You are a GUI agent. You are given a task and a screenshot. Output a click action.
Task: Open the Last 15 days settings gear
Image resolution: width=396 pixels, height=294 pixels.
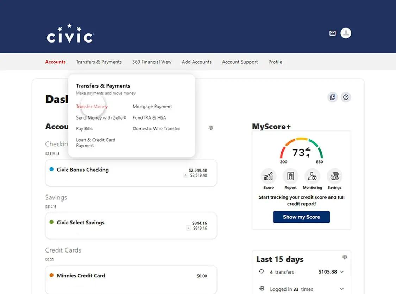[x=345, y=257]
